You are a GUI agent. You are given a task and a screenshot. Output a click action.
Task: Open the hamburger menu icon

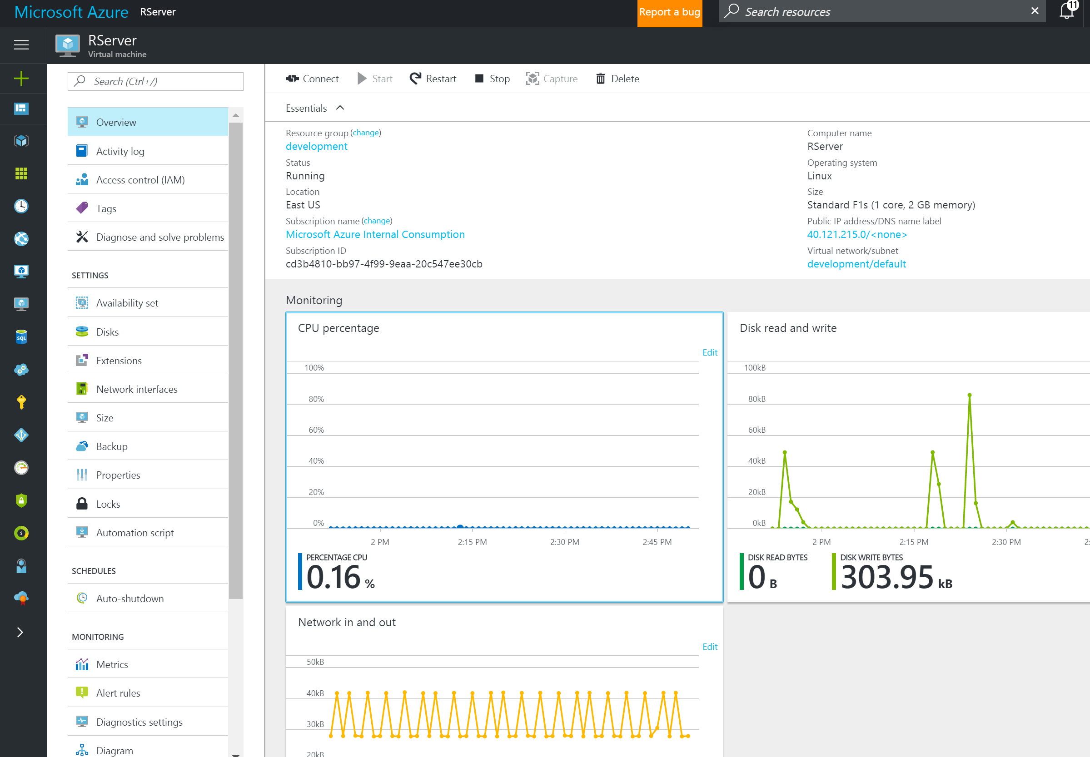point(21,45)
